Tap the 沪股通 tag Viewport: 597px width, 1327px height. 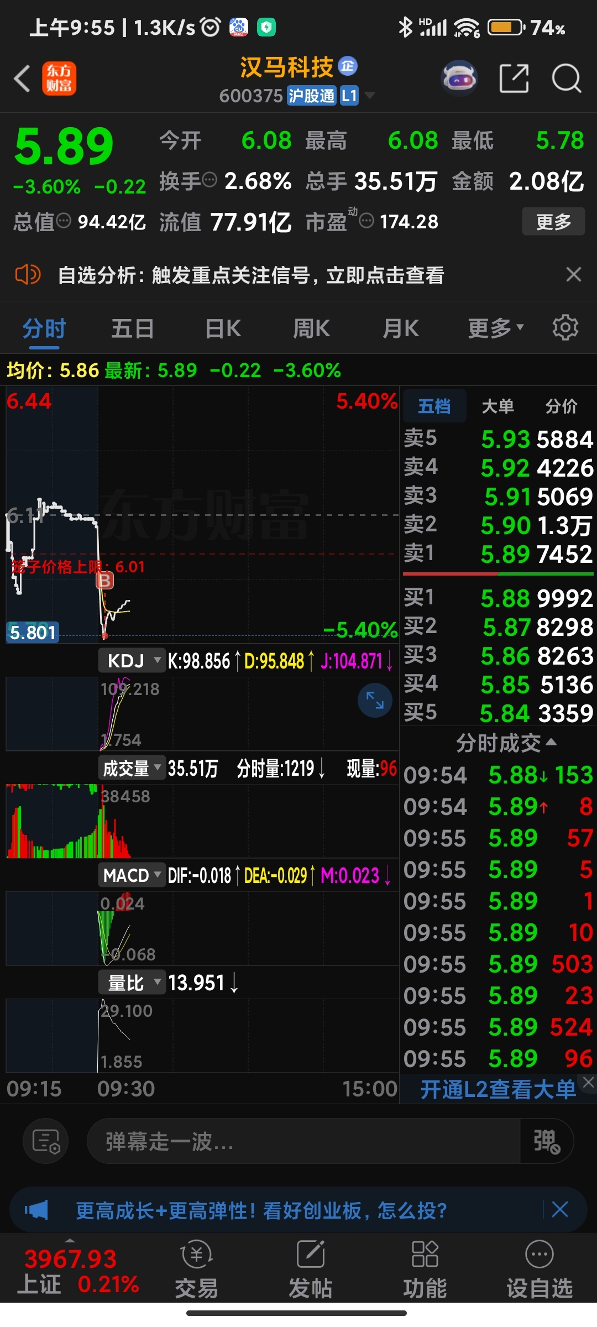tap(312, 96)
